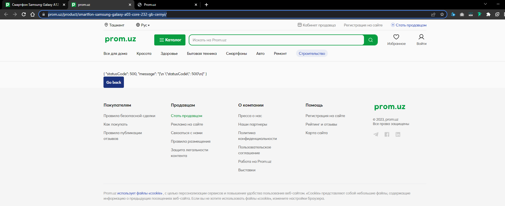Open Правила безопасной сделки
The image size is (505, 206).
tap(129, 116)
